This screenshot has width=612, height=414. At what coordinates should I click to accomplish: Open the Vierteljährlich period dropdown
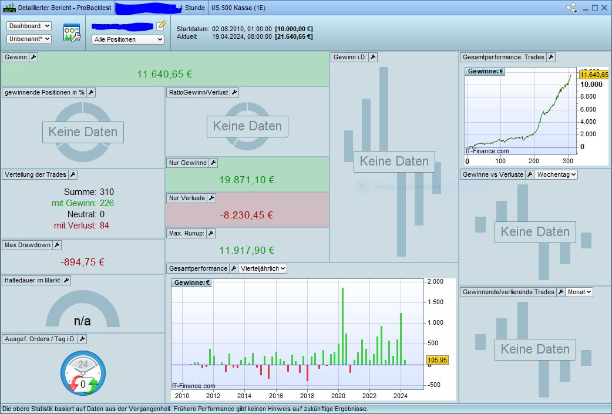(x=263, y=268)
